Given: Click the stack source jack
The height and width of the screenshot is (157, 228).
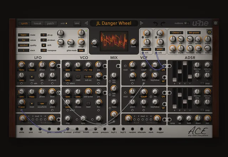Looking at the screenshot, I should [151, 129].
